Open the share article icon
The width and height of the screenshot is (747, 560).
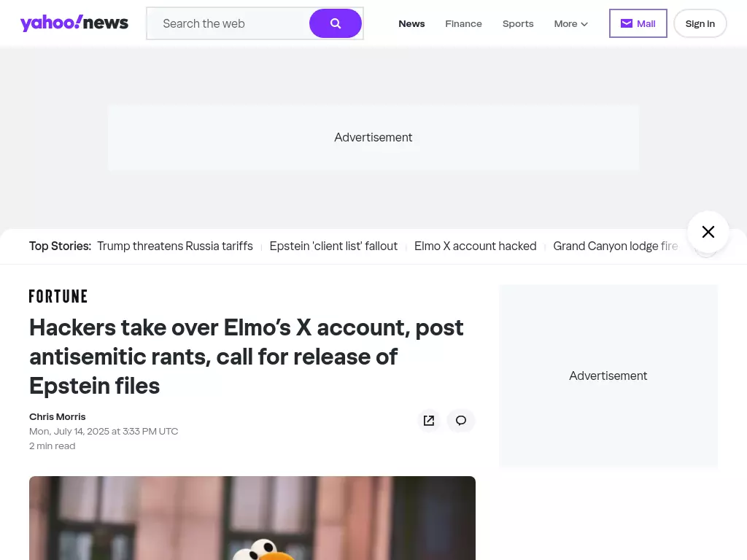tap(429, 421)
